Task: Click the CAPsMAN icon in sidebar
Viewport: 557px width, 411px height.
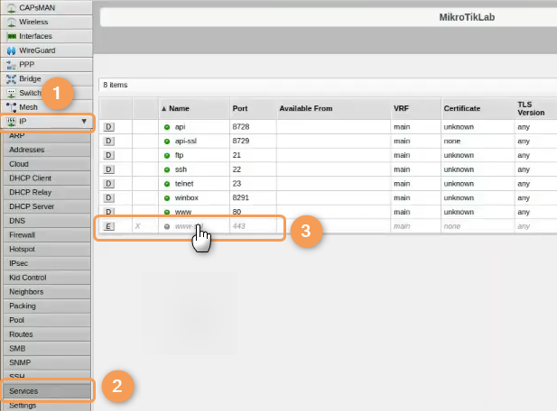Action: (x=12, y=7)
